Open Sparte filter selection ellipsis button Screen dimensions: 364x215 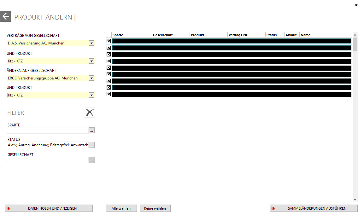coord(91,131)
